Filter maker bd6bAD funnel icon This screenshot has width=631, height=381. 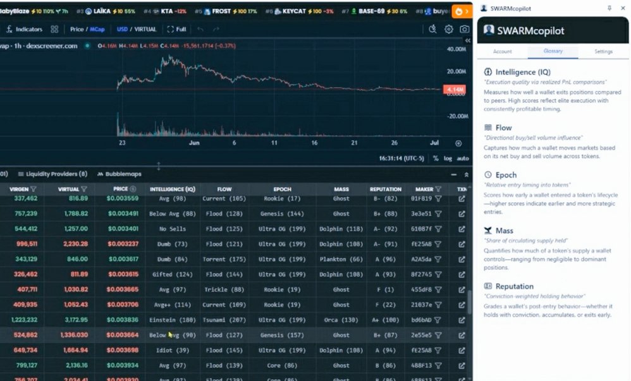pyautogui.click(x=438, y=320)
